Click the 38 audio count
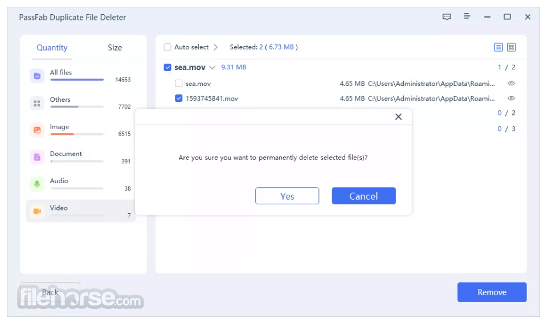This screenshot has width=548, height=326. click(x=128, y=188)
